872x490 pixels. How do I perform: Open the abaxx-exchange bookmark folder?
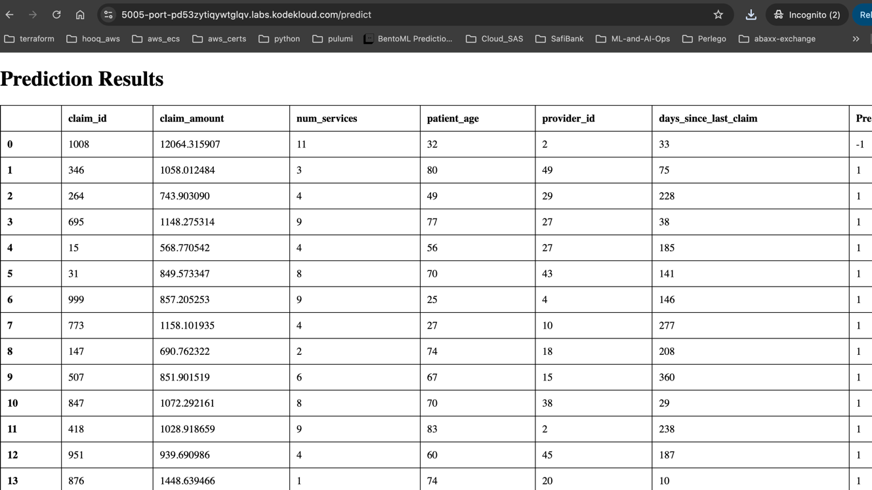[778, 39]
